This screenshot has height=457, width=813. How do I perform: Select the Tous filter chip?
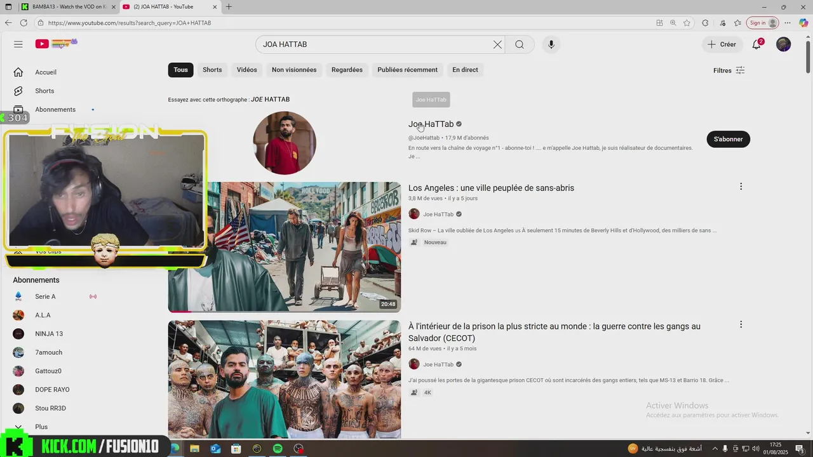[x=181, y=70]
